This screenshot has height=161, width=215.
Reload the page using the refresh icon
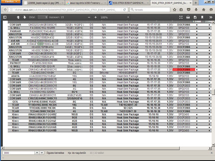pyautogui.click(x=125, y=10)
